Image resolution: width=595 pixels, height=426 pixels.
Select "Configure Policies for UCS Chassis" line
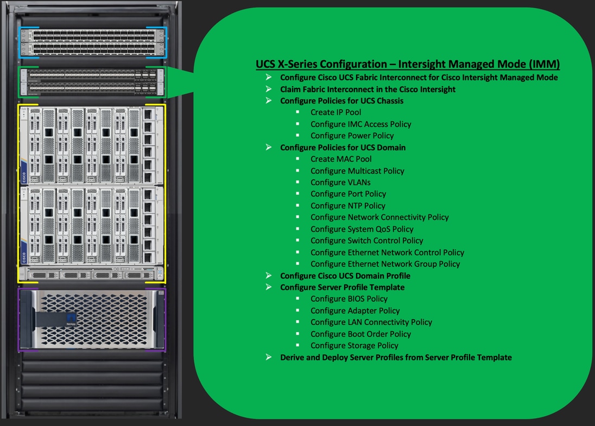coord(341,100)
